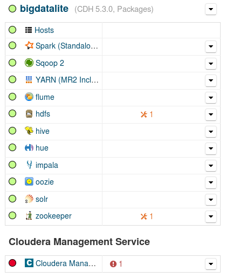Expand the hue actions dropdown
Image resolution: width=226 pixels, height=278 pixels.
tap(211, 148)
